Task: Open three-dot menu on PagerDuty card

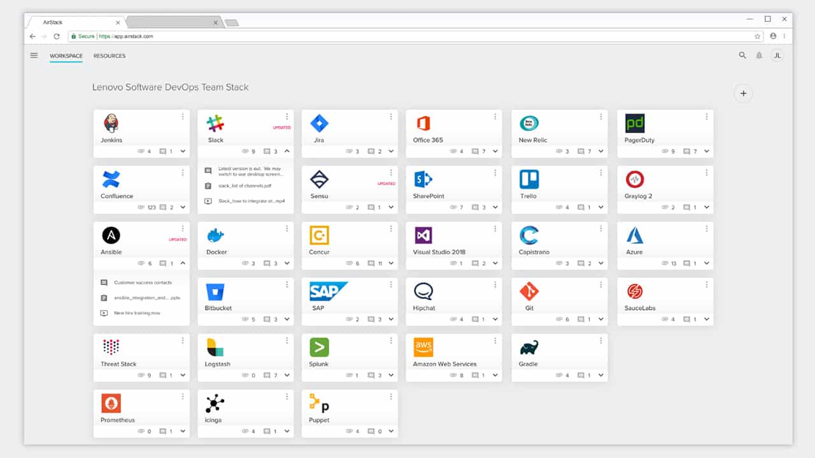Action: click(706, 116)
